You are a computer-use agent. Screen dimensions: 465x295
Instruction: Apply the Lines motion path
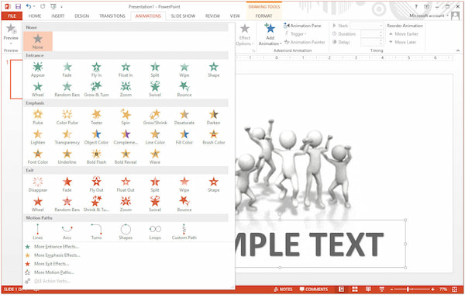click(x=38, y=231)
